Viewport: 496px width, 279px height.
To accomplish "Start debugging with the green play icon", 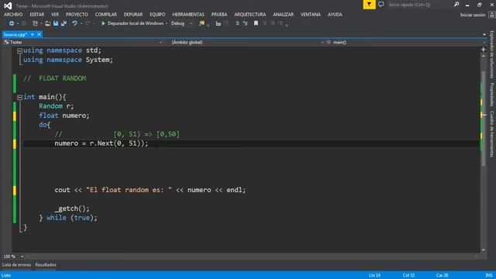I will click(103, 23).
